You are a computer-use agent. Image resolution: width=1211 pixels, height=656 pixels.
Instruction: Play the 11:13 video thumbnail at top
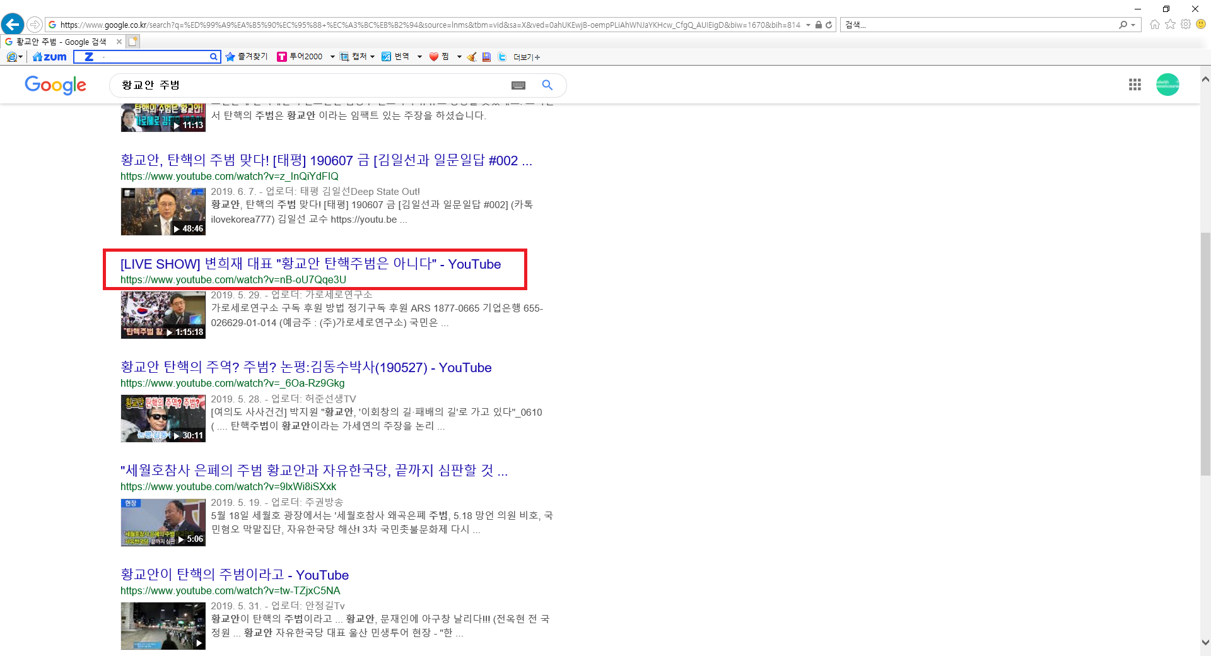[x=163, y=118]
